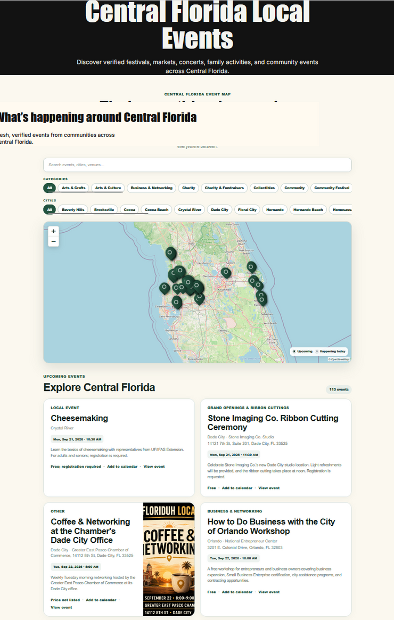The width and height of the screenshot is (394, 620).
Task: Filter events to Floral City
Action: coord(247,209)
